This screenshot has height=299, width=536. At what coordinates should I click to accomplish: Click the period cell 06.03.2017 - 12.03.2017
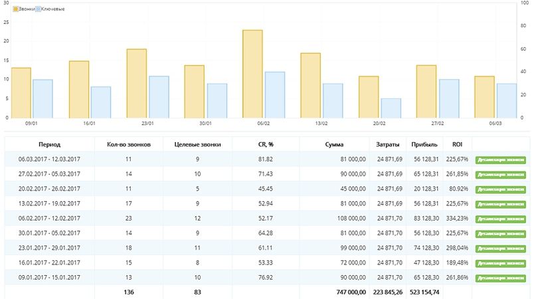pyautogui.click(x=49, y=159)
